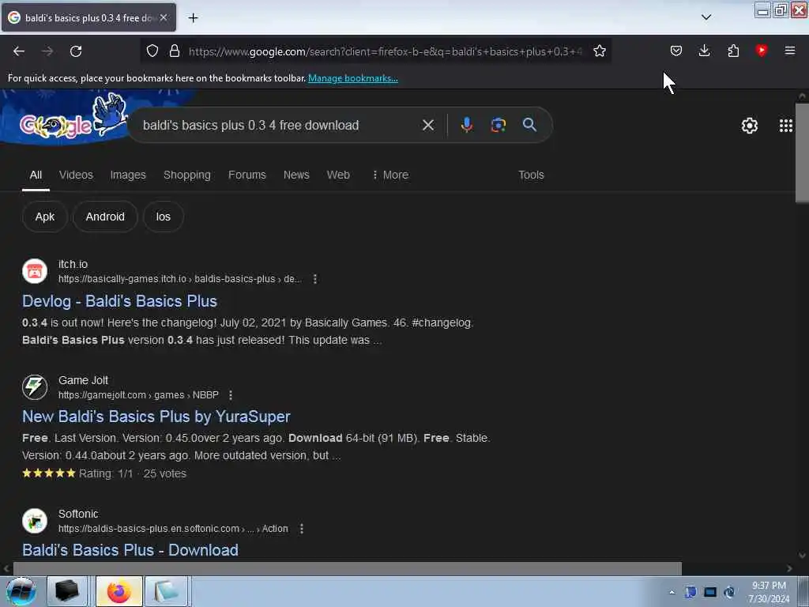Open options menu for Softonic result

click(301, 529)
